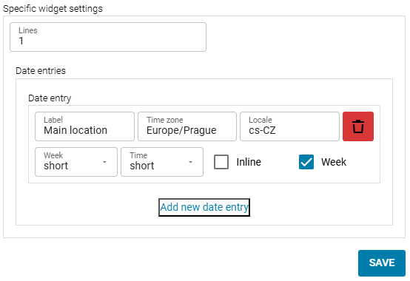Open the Week format dropdown

pyautogui.click(x=76, y=162)
